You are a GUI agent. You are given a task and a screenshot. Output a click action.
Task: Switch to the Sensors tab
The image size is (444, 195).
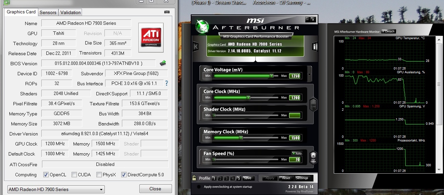tap(48, 12)
